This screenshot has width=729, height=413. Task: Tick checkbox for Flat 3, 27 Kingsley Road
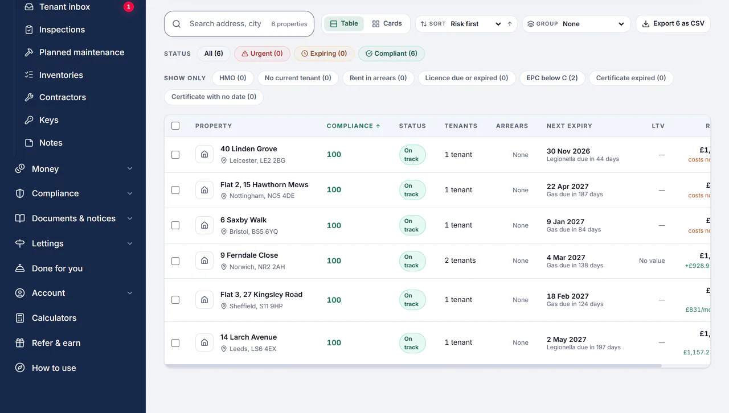click(175, 300)
